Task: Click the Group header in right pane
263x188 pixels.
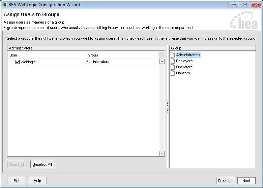Action: (x=212, y=48)
